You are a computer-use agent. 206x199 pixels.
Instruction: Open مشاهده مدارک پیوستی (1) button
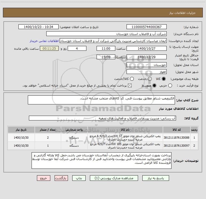[x=114, y=178]
